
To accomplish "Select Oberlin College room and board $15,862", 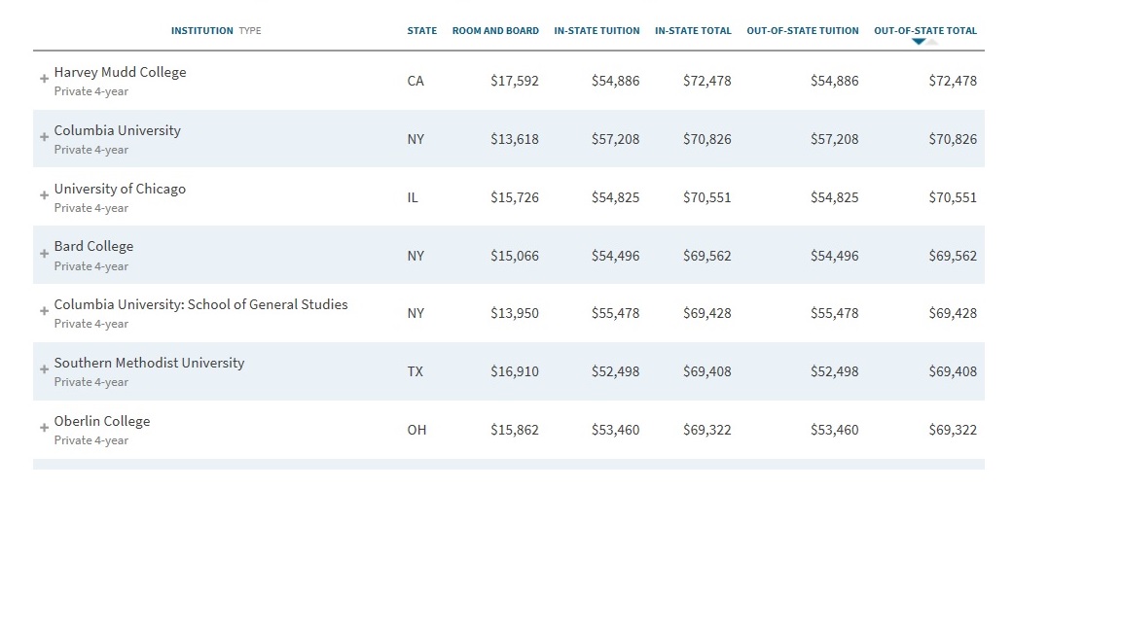I will (515, 430).
